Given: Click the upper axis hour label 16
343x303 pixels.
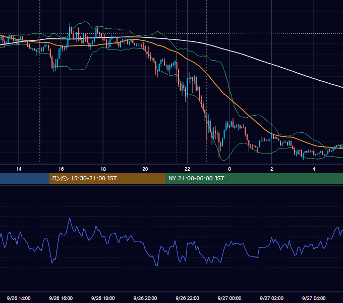Looking at the screenshot, I should pos(61,169).
